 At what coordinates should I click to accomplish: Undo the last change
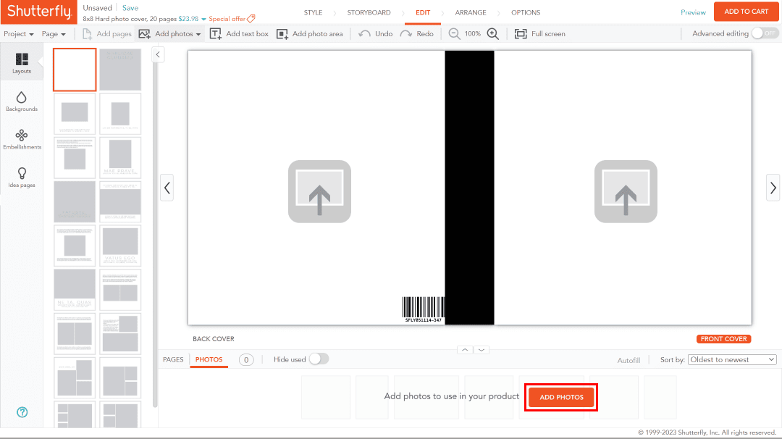click(374, 33)
